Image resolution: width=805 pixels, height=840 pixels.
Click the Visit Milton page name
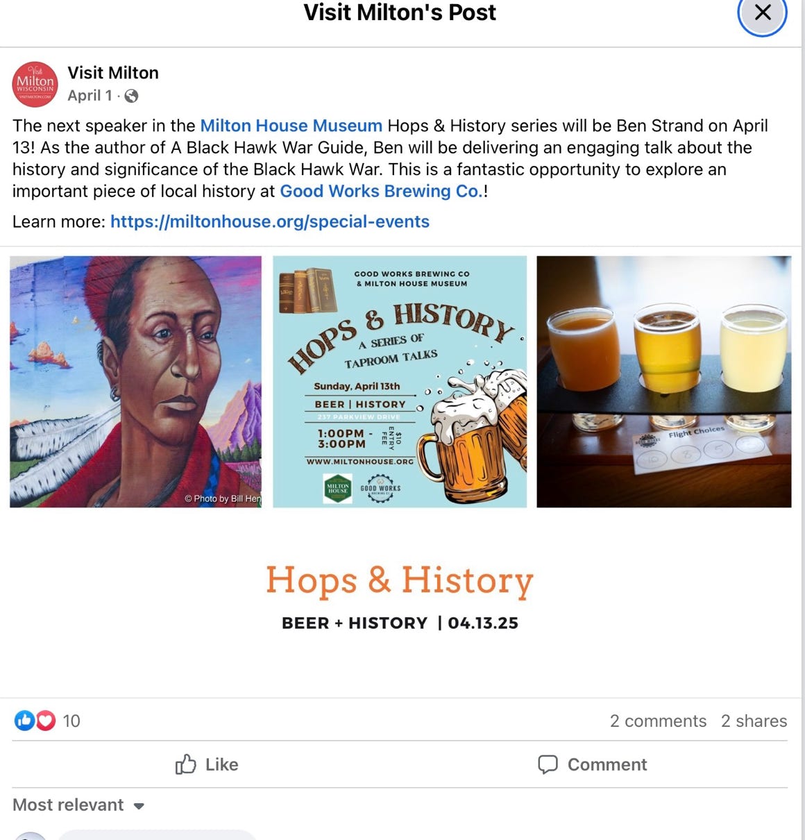[x=113, y=73]
